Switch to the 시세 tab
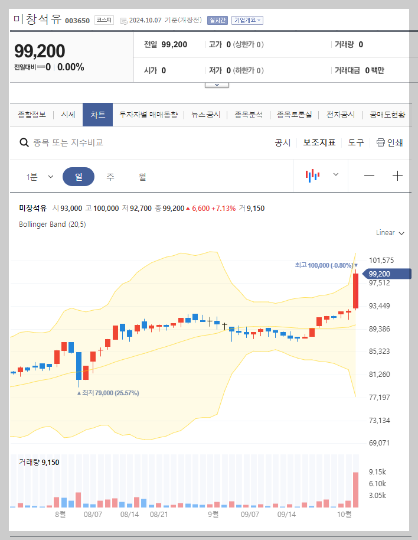Viewport: 418px width, 540px height. 67,115
